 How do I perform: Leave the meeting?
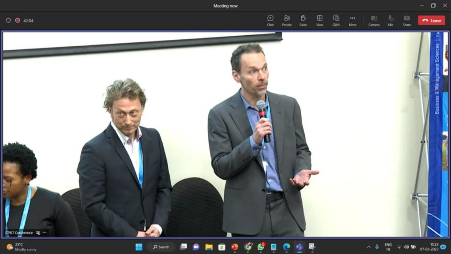coord(432,20)
